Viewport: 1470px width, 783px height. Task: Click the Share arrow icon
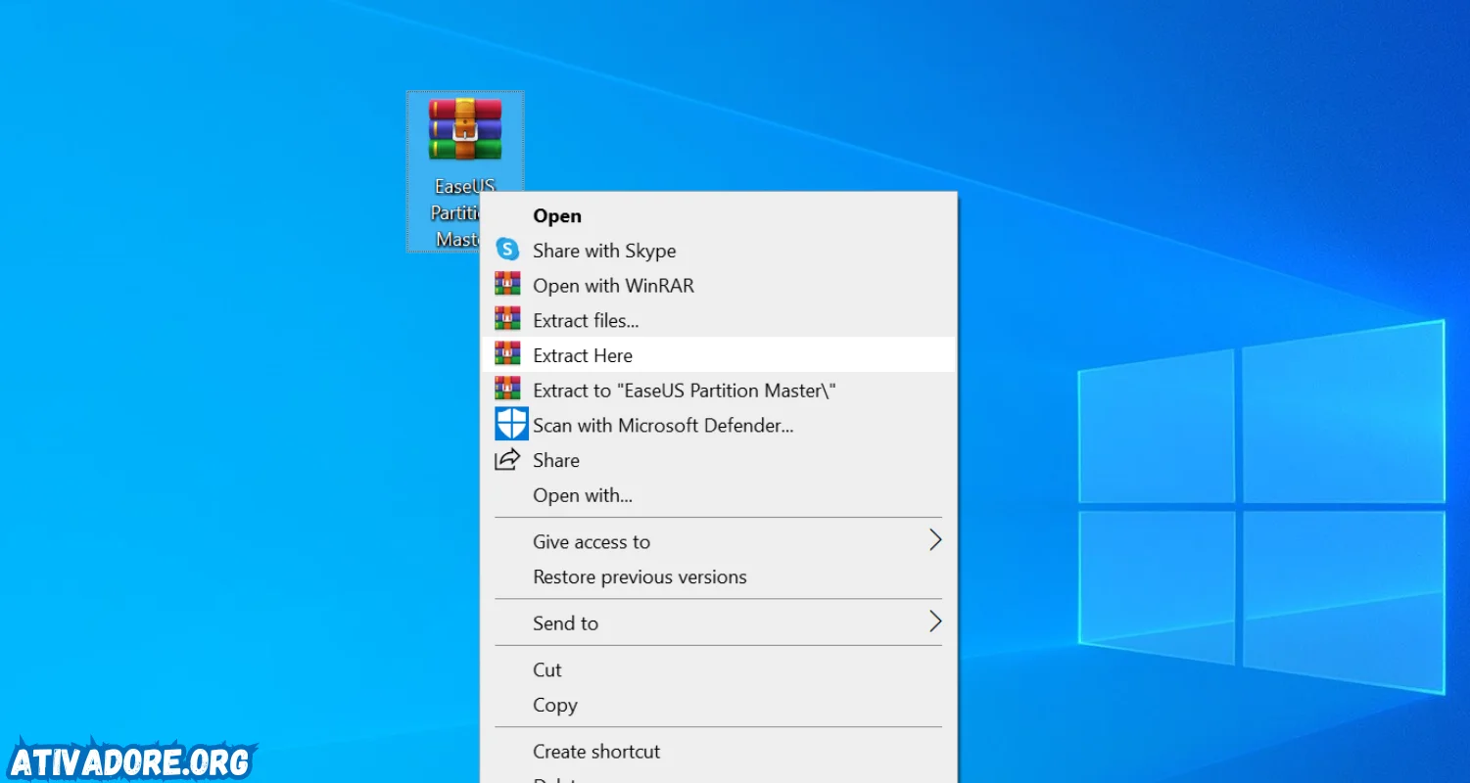point(507,460)
